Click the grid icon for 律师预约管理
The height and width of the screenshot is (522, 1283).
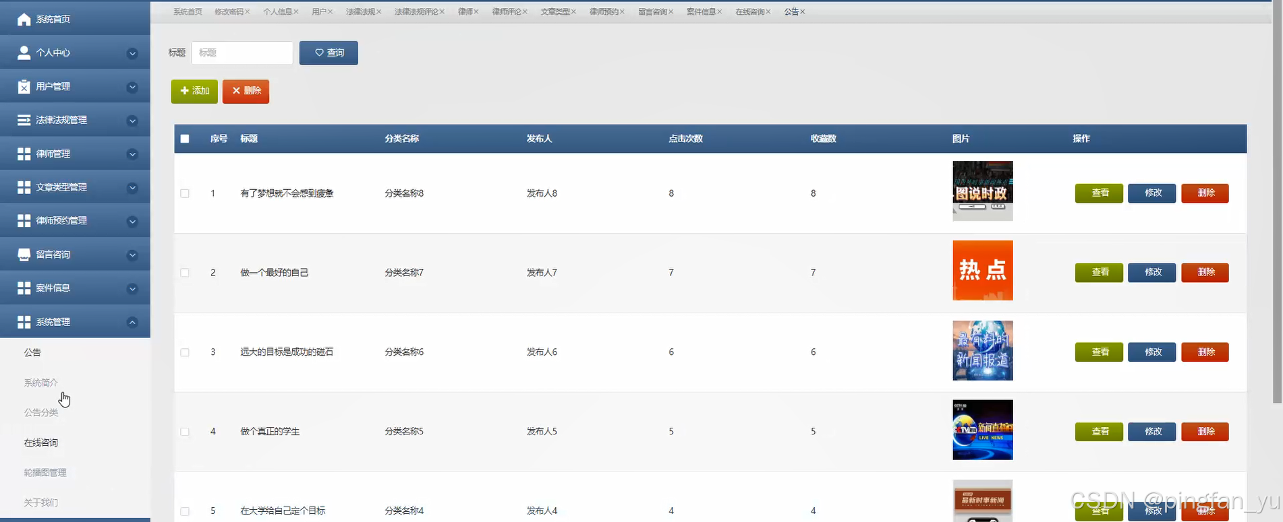[24, 221]
